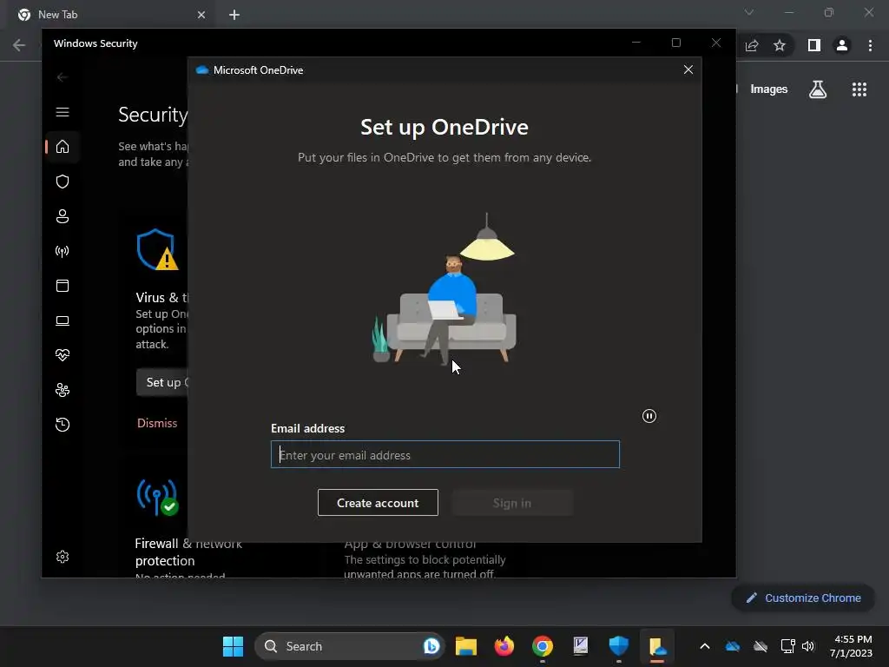Click the Email address input field

click(445, 454)
